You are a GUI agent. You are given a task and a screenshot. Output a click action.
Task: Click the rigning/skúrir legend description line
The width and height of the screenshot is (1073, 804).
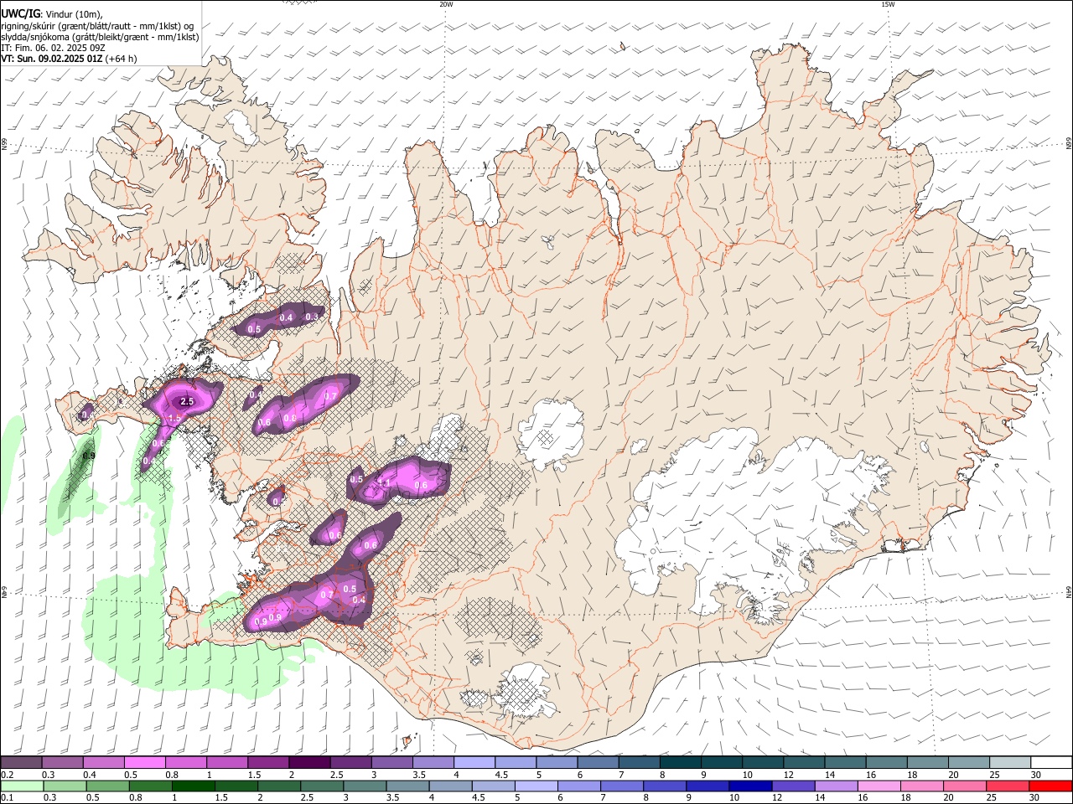tap(97, 25)
